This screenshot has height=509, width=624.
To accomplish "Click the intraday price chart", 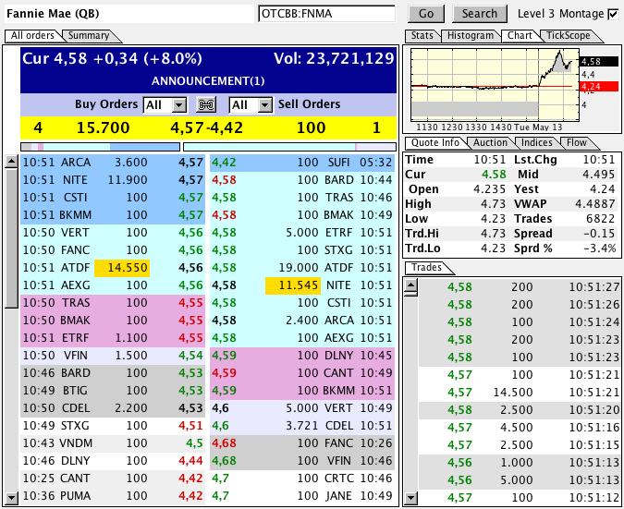I will (495, 85).
